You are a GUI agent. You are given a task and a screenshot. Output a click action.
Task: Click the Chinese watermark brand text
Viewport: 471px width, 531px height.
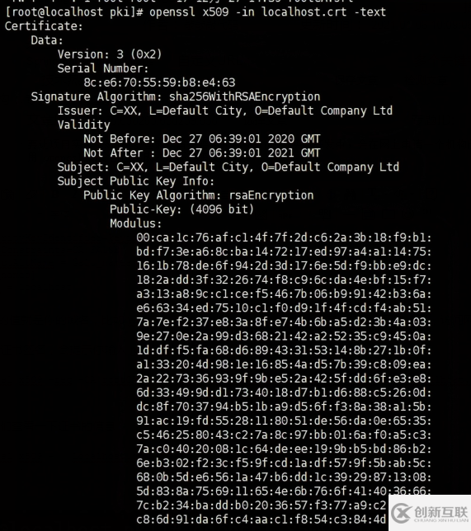click(440, 511)
